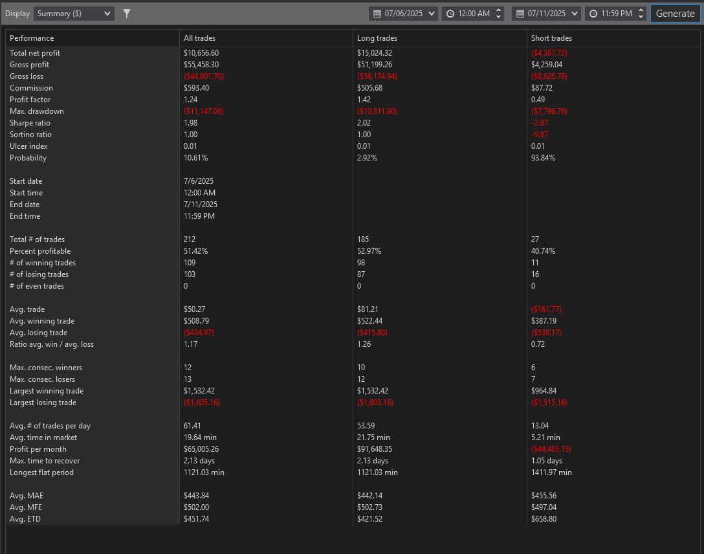Expand the 07/06/2025 start date dropdown arrow
This screenshot has width=704, height=554.
(432, 14)
